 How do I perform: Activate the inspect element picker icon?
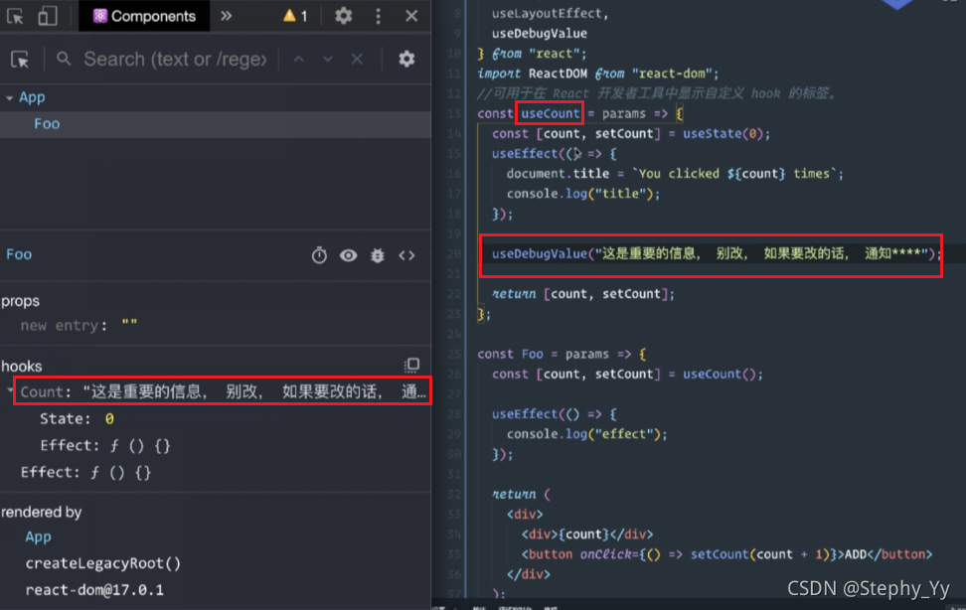tap(15, 16)
